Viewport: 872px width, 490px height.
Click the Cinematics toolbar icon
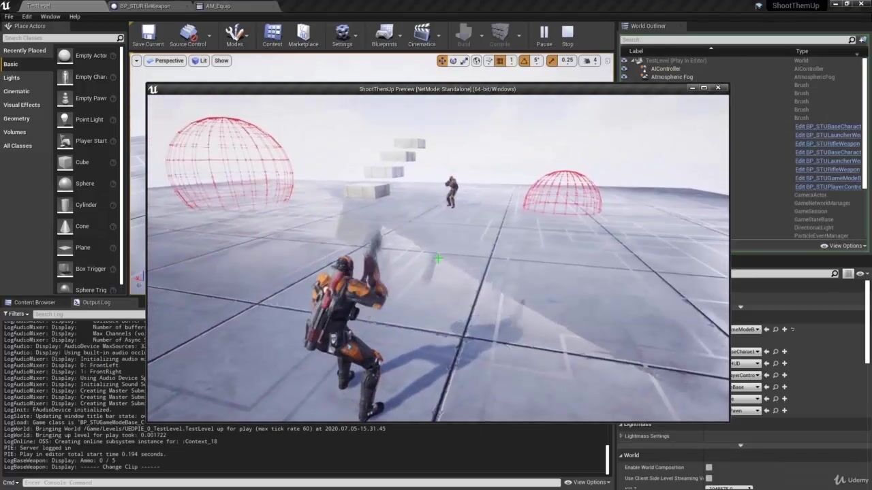click(422, 35)
